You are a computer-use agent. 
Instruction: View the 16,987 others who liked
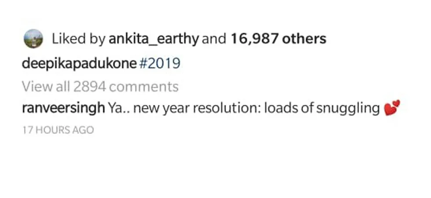(x=278, y=39)
